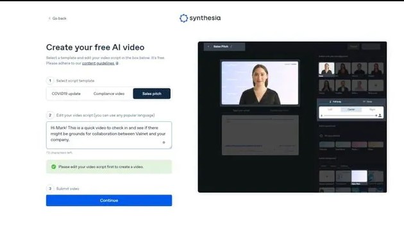Click the Continue button
The width and height of the screenshot is (404, 251).
tap(109, 200)
